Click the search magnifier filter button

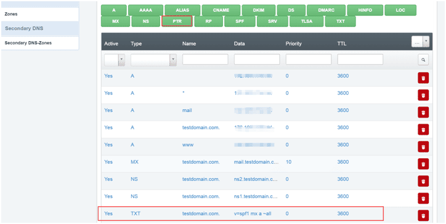click(x=423, y=60)
